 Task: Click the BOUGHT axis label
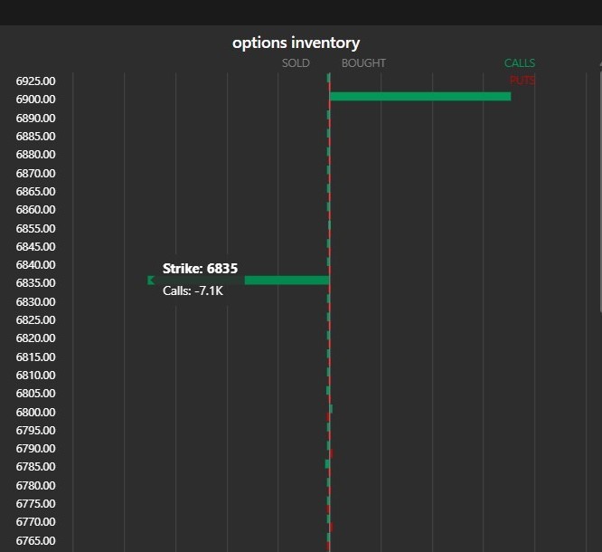click(363, 63)
